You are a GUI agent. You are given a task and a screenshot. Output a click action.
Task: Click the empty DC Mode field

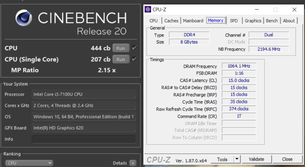coord(269,42)
